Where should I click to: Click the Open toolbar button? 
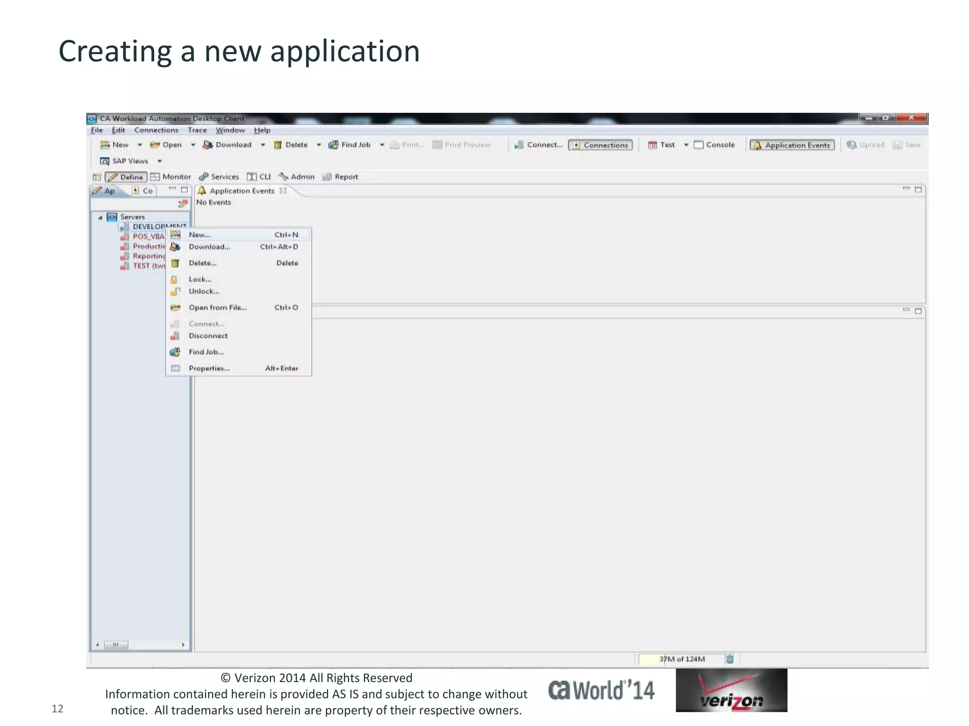166,145
